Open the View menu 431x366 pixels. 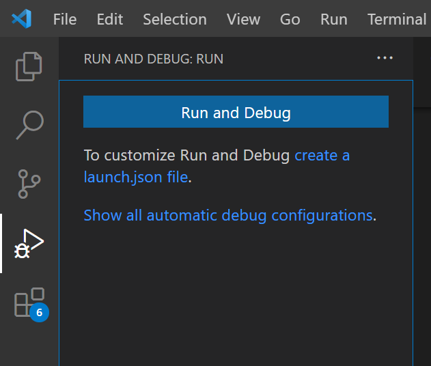[243, 19]
